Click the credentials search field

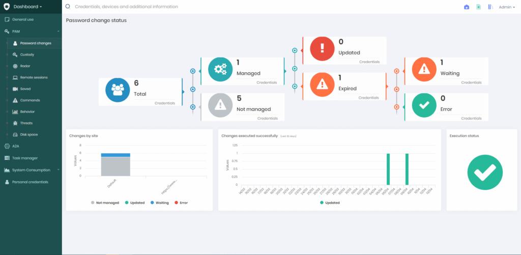pos(204,7)
